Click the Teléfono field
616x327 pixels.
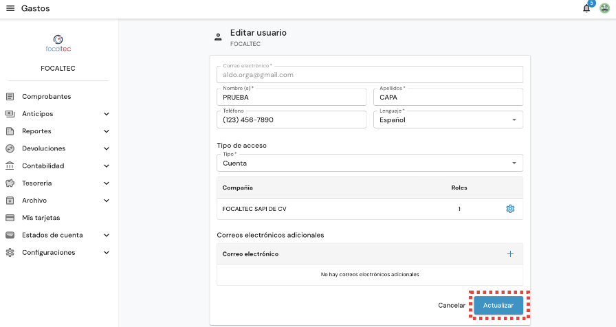pyautogui.click(x=291, y=120)
